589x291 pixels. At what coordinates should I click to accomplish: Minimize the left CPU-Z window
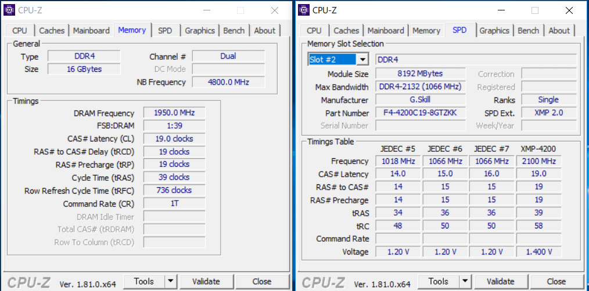point(206,10)
